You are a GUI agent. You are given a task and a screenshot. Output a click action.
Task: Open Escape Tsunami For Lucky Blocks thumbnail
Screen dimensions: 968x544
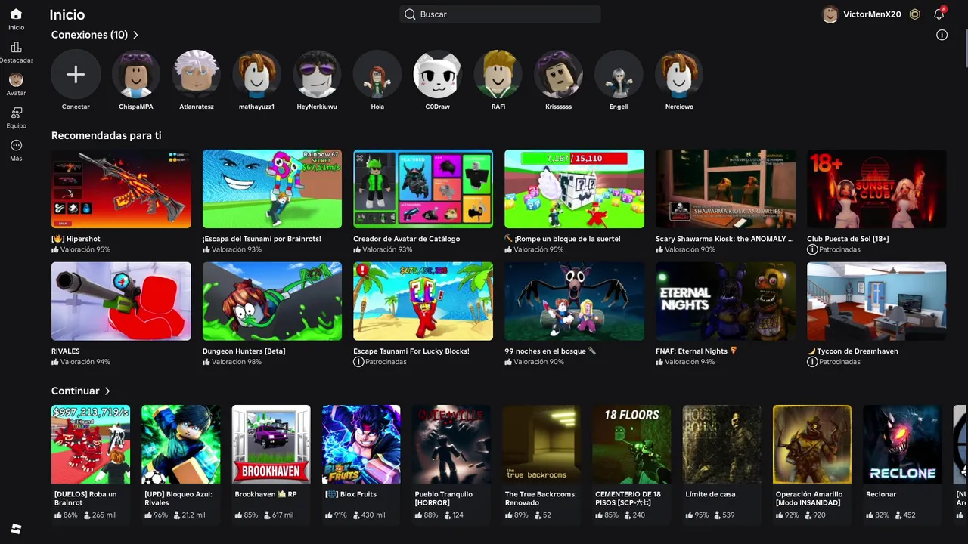click(423, 301)
